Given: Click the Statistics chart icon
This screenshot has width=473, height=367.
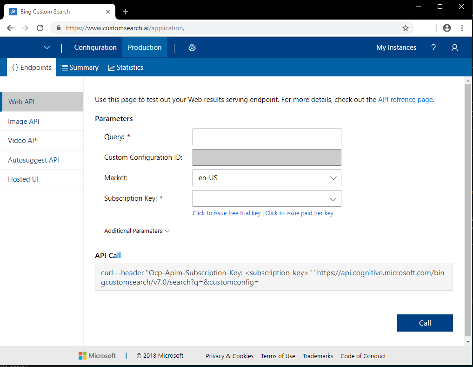Looking at the screenshot, I should (111, 67).
